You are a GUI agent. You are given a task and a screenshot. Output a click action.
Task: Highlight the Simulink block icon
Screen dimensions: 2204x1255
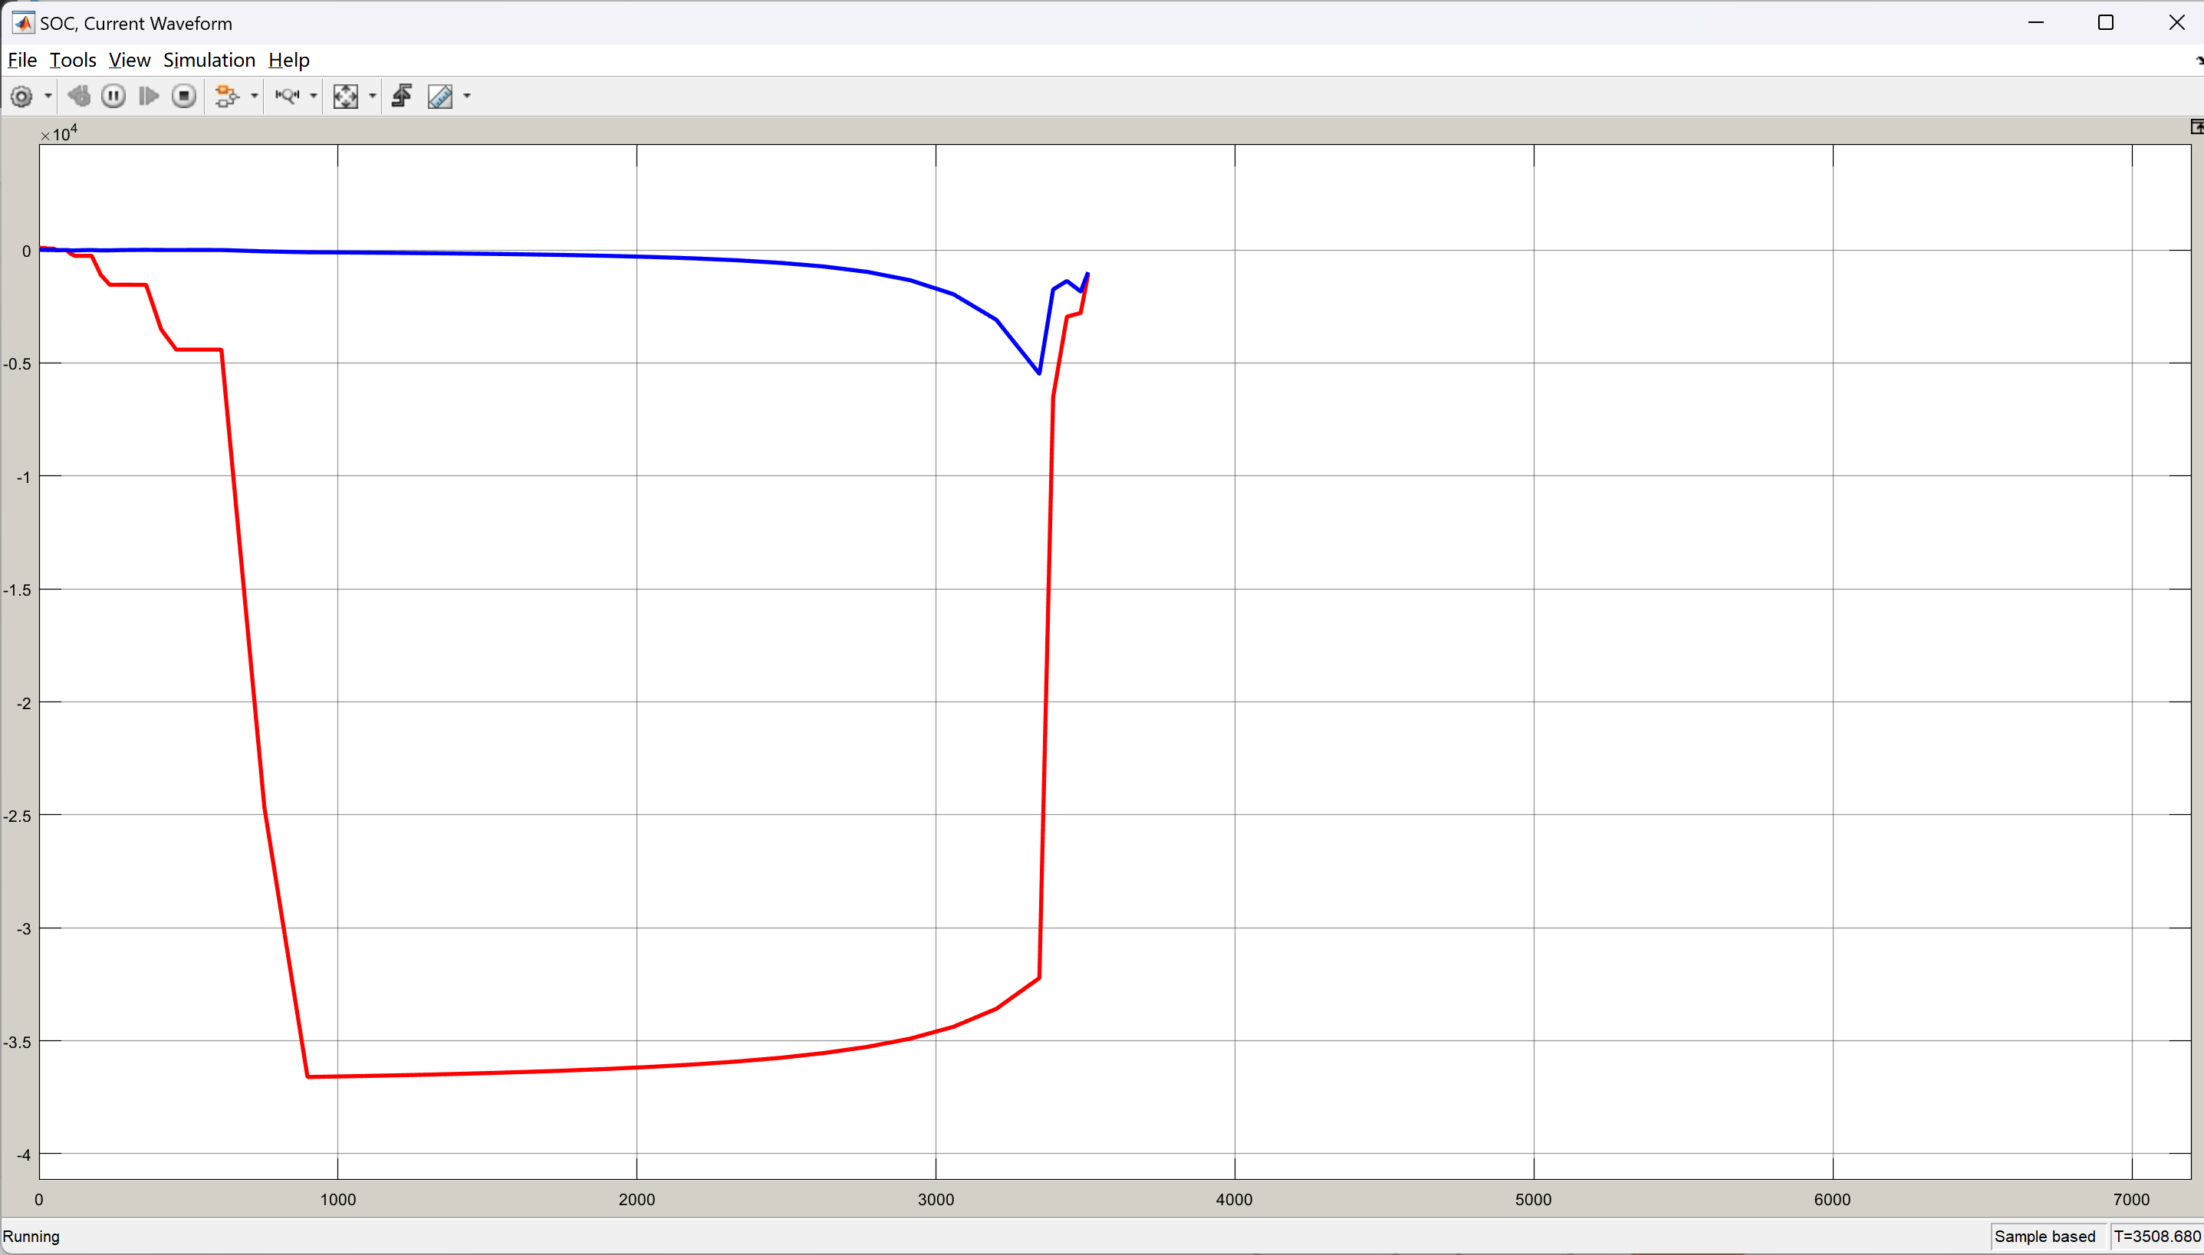225,96
